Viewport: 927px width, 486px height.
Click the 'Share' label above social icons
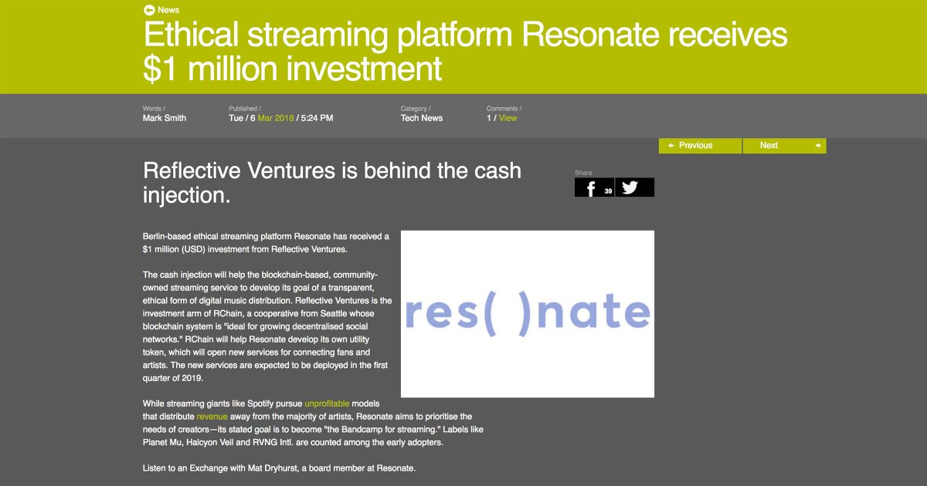point(582,173)
